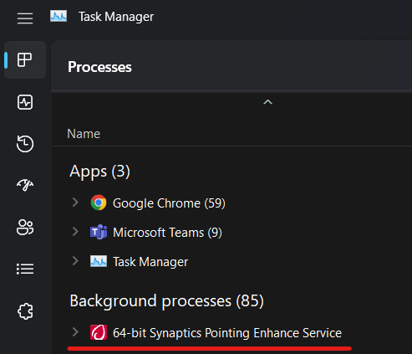412x354 pixels.
Task: Select the 64-bit Synaptics Pointing Enhance Service row
Action: 231,332
